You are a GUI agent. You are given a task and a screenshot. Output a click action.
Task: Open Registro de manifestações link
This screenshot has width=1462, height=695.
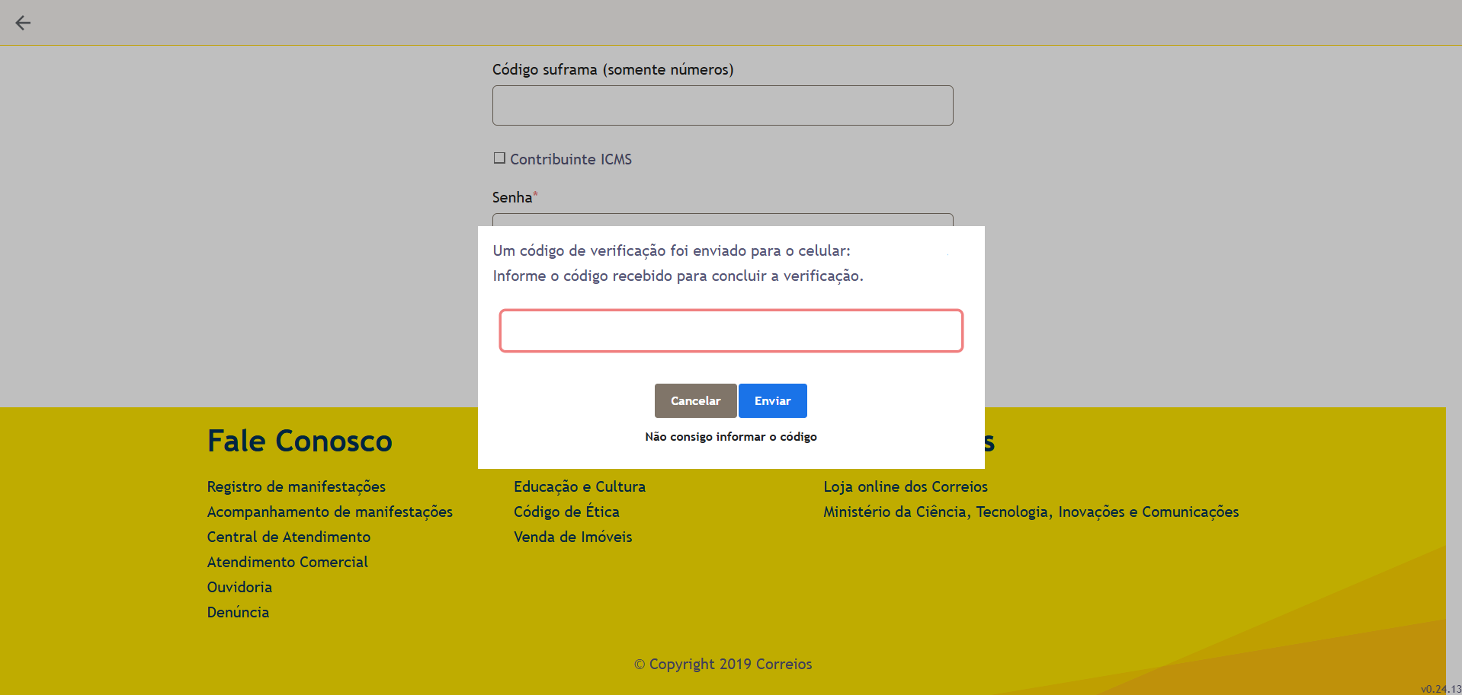(297, 486)
